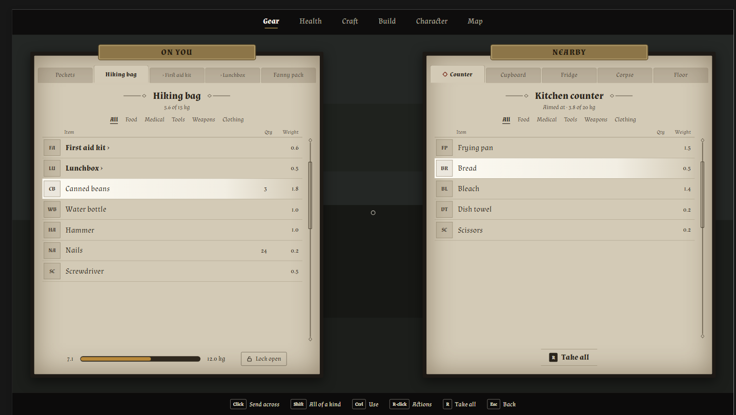Filter Kitchen counter by Clothing
Screen dimensions: 736x415
click(x=625, y=119)
